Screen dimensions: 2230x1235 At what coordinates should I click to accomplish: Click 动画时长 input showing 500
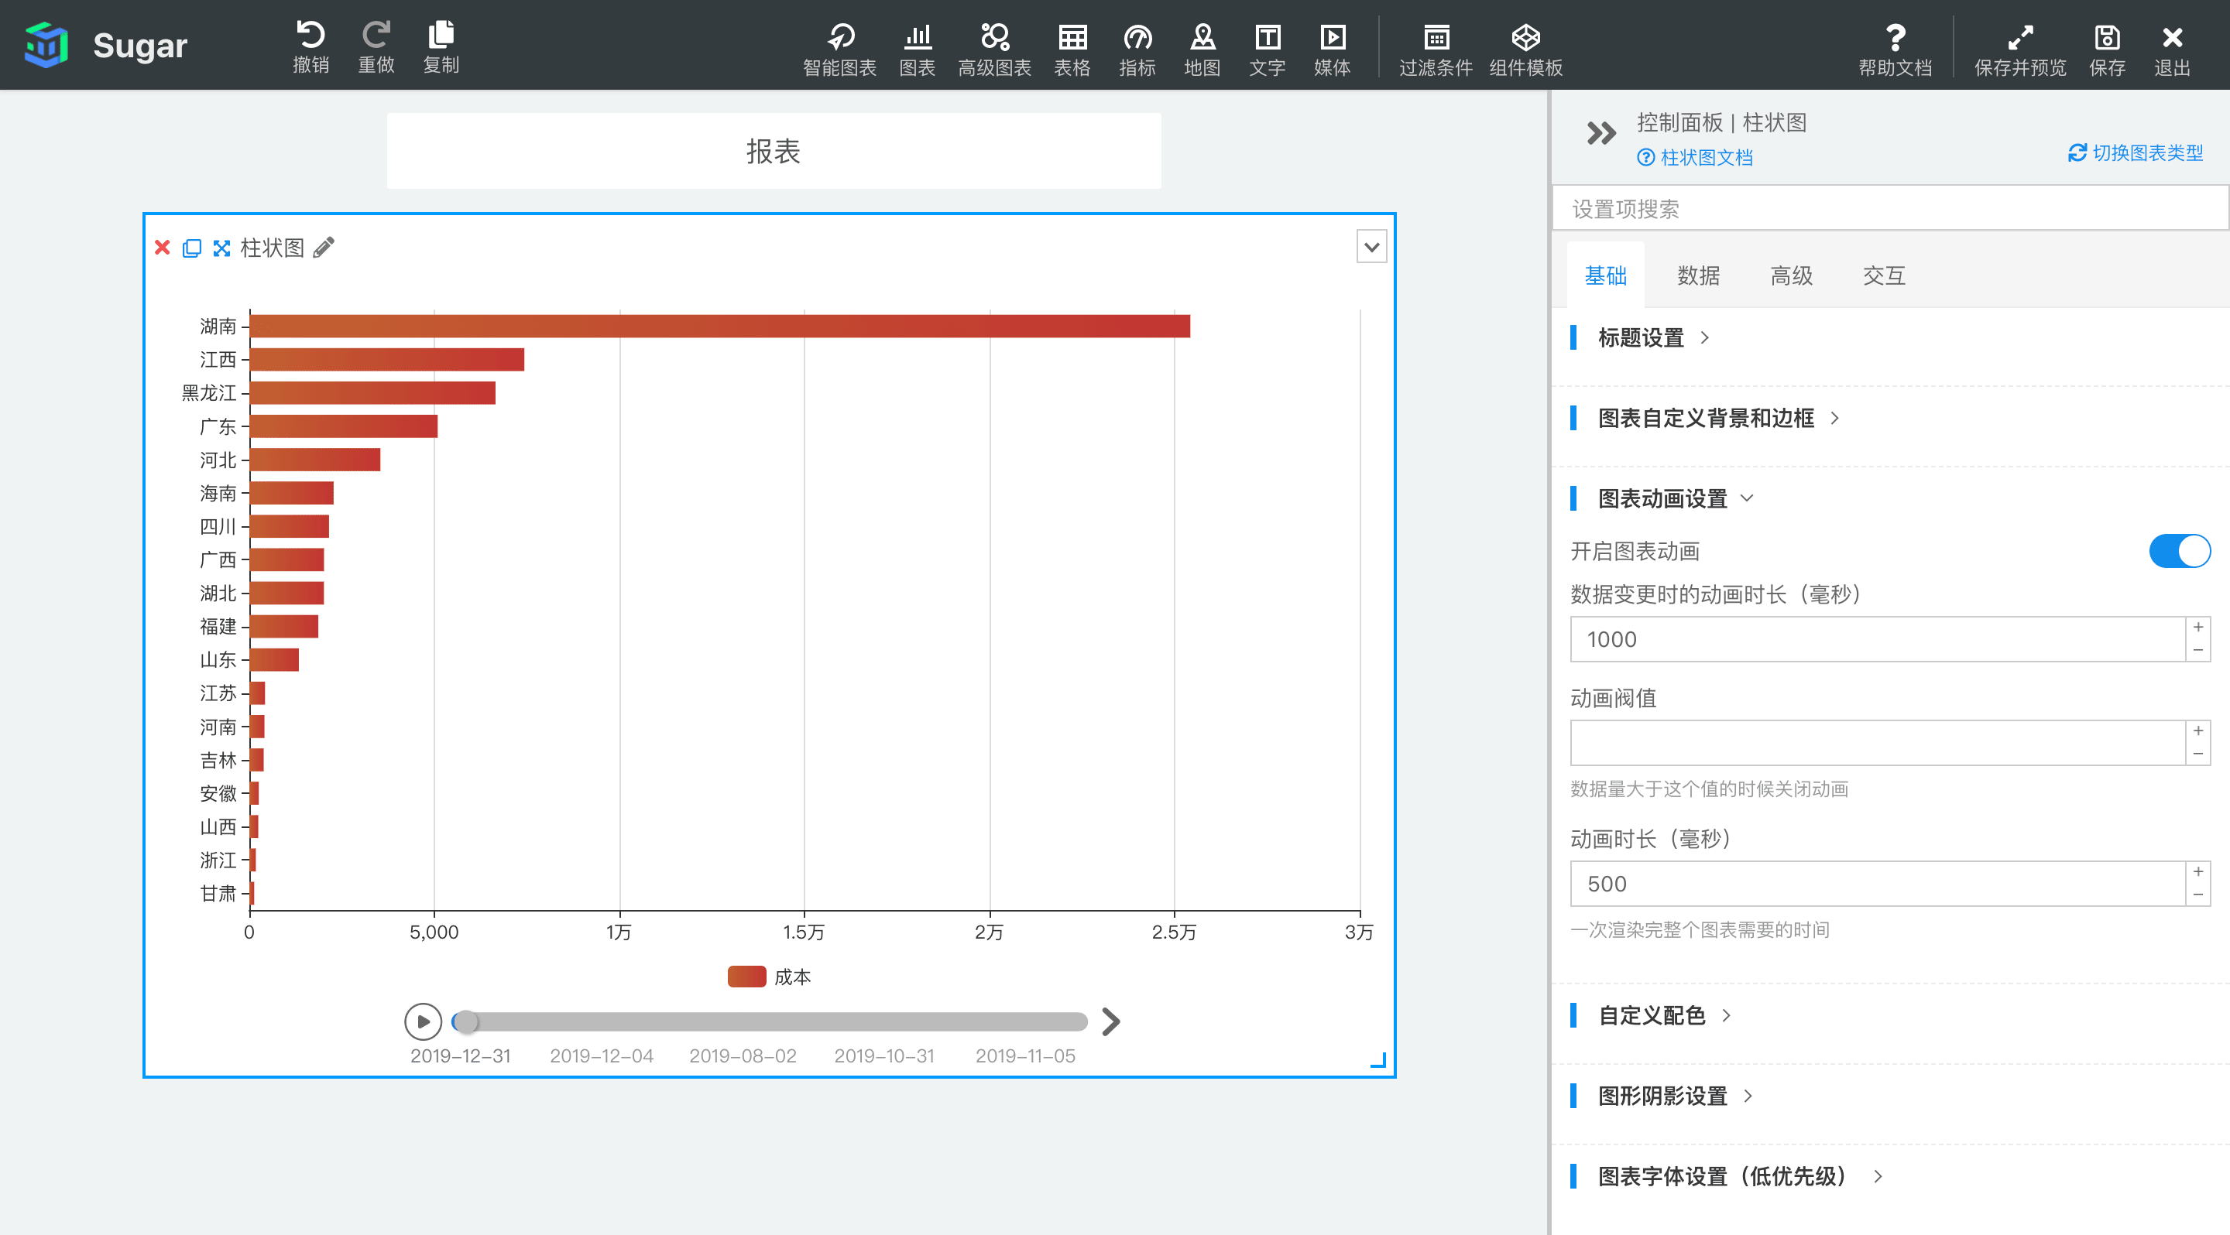point(1878,884)
